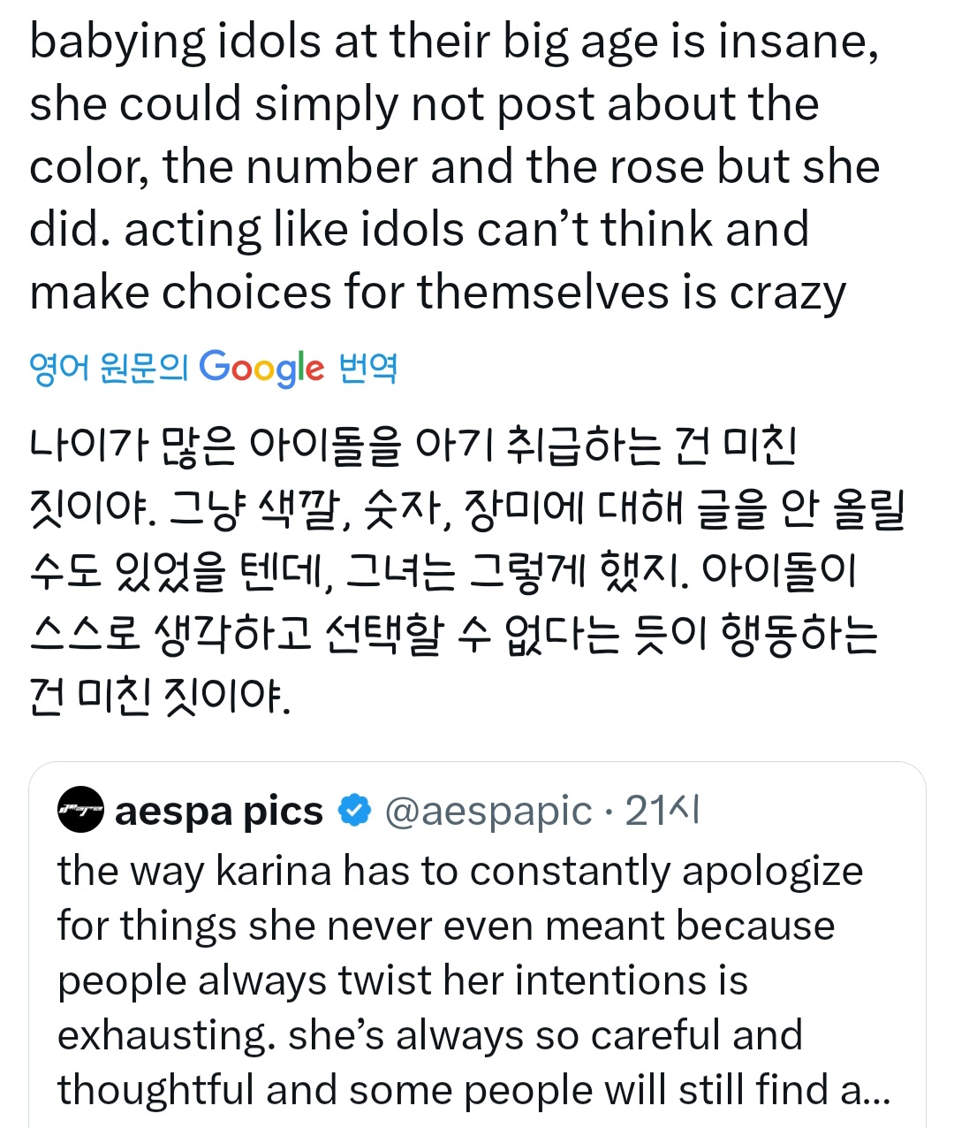954x1128 pixels.
Task: Tap the '번역' label after Google
Action: click(x=368, y=368)
